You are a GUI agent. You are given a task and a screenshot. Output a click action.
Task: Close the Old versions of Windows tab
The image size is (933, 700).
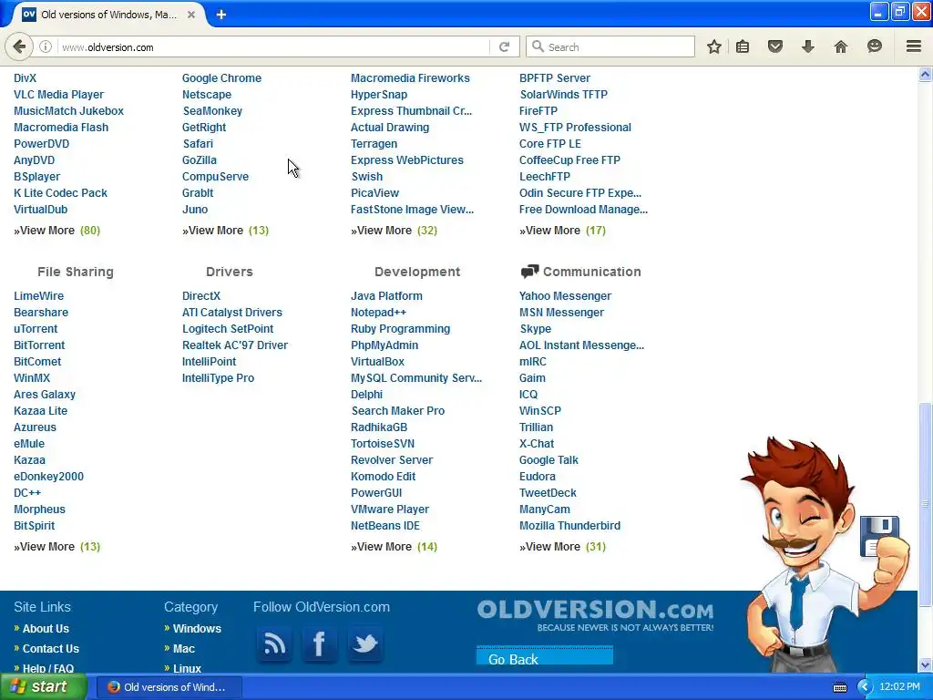191,15
